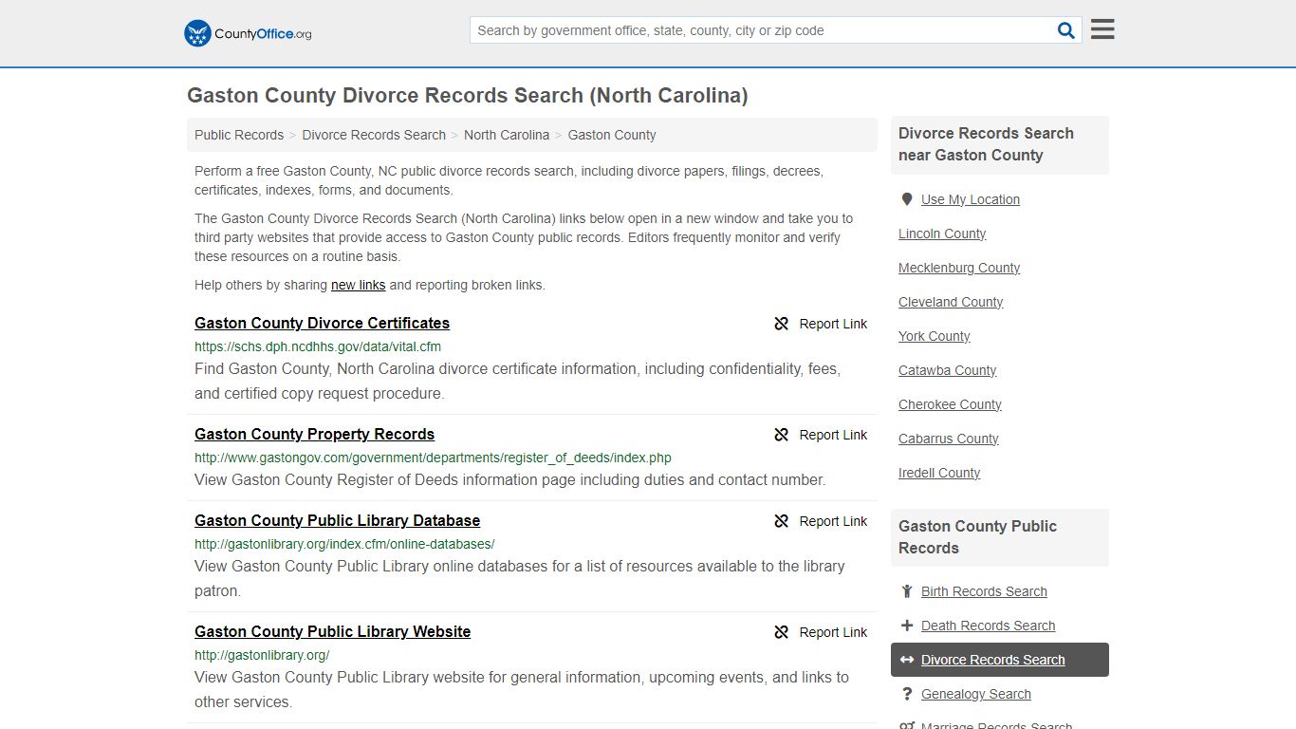Open Iredell County link
Viewport: 1296px width, 729px height.
click(x=939, y=473)
